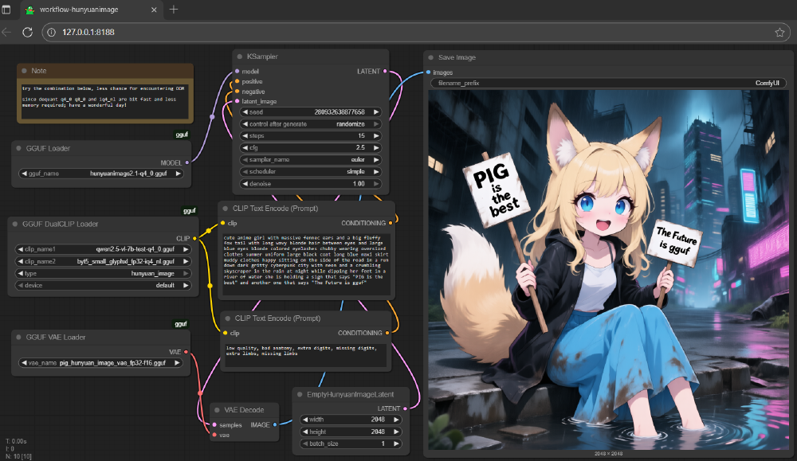The width and height of the screenshot is (797, 461).
Task: Click the clip_name1 qwen2.5 selector
Action: pyautogui.click(x=102, y=249)
